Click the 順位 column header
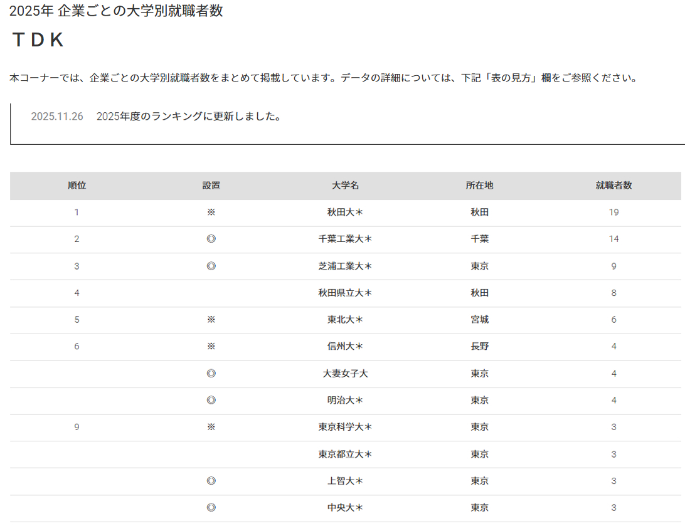Image resolution: width=685 pixels, height=526 pixels. tap(77, 186)
